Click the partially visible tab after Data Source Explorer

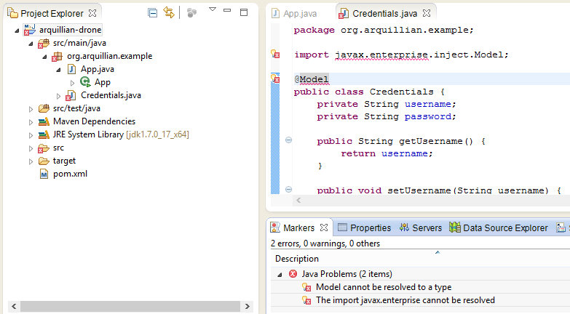[x=563, y=228]
